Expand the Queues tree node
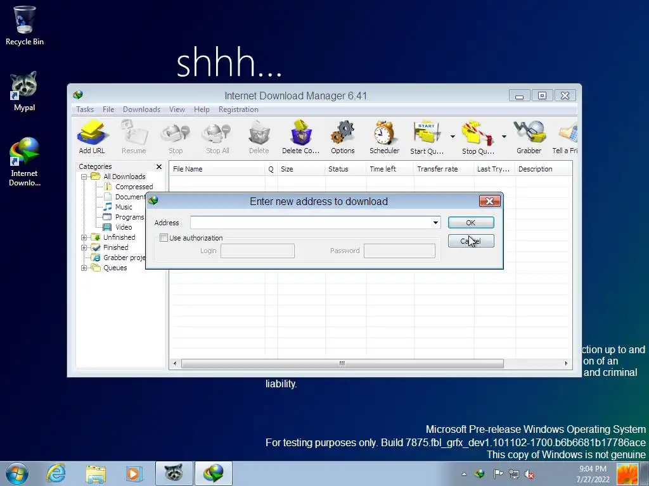 [x=84, y=268]
